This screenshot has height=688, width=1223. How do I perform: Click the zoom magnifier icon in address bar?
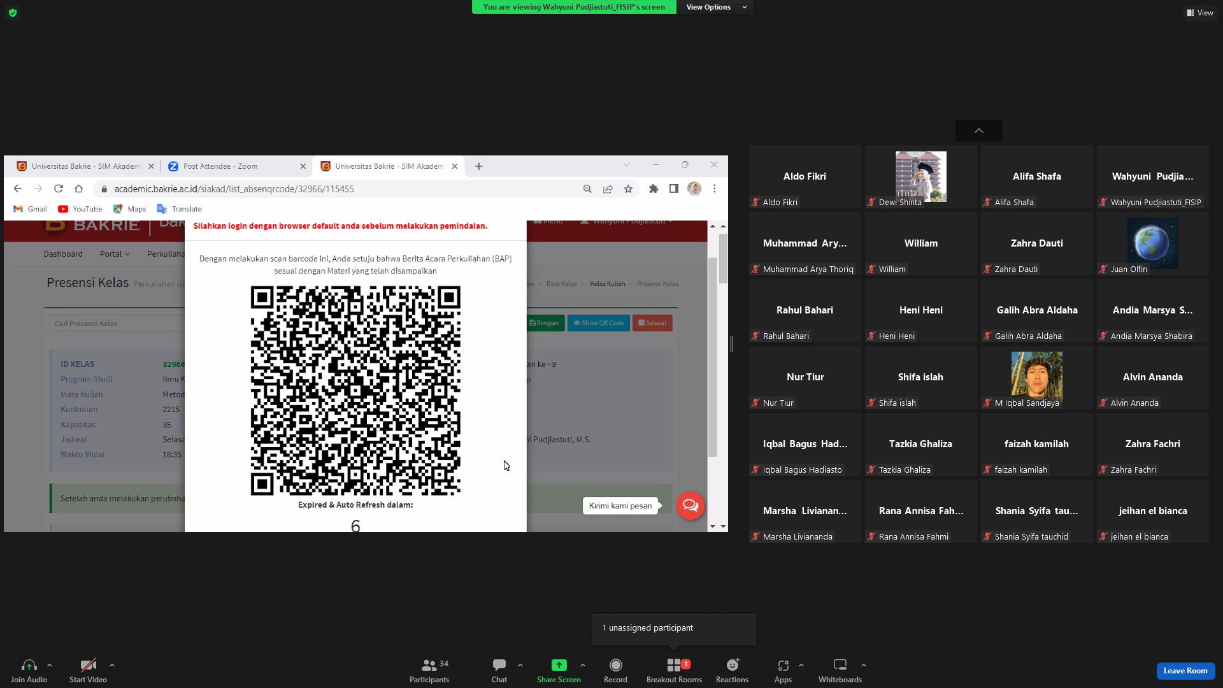point(587,189)
